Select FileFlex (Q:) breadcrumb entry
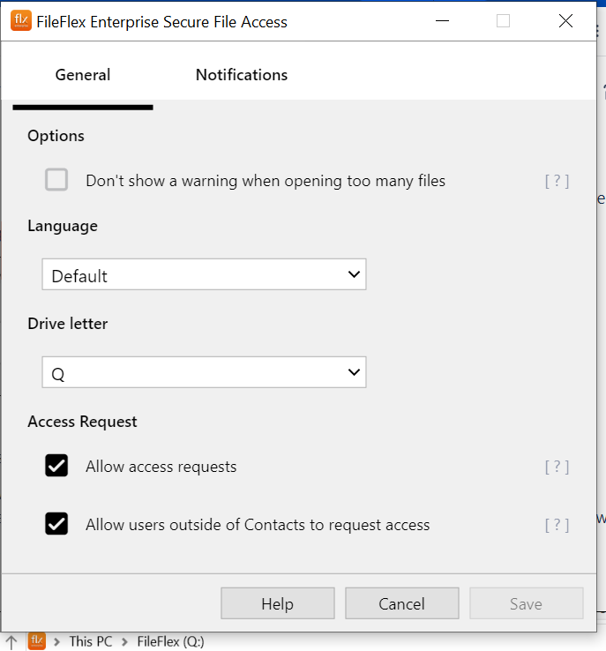 (x=170, y=642)
